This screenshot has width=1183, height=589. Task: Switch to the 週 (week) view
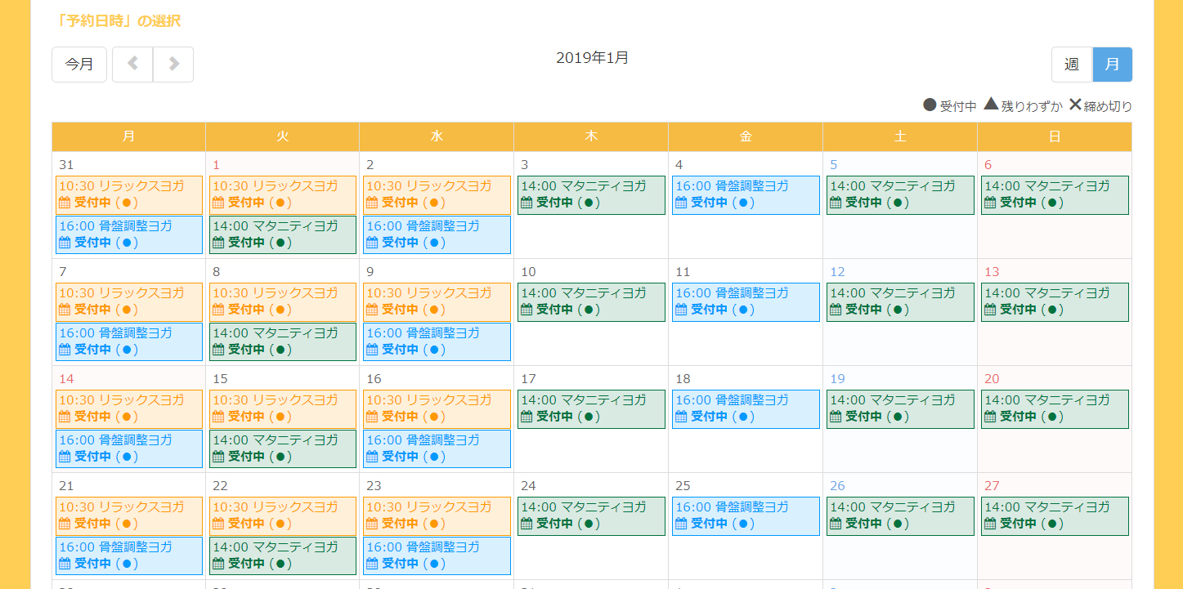pos(1071,65)
